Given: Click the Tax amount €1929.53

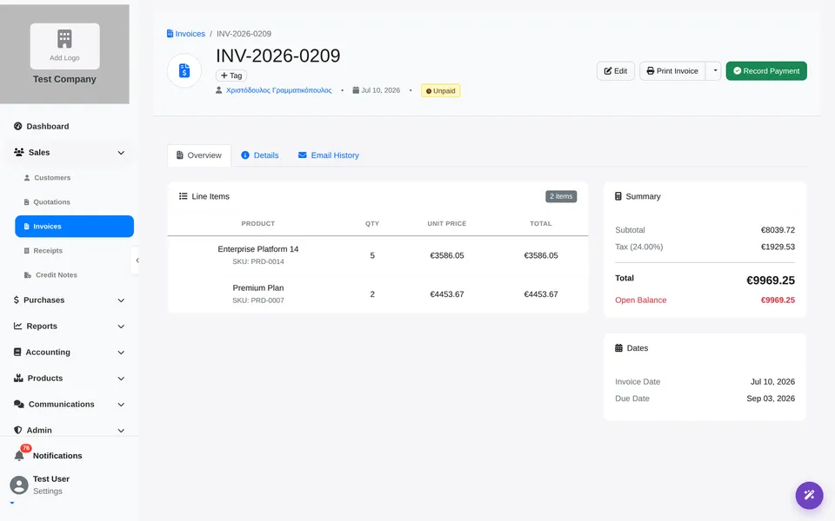Looking at the screenshot, I should pos(778,247).
